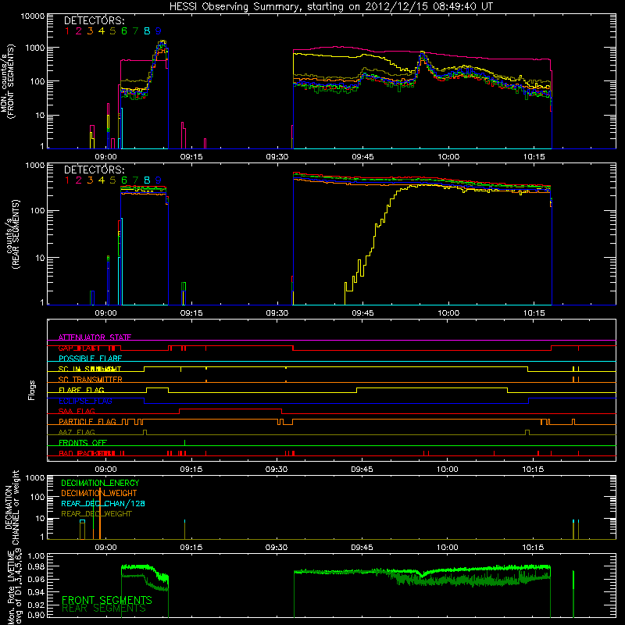The width and height of the screenshot is (625, 625).
Task: Pick detector 5 in rear segments legend
Action: (x=112, y=180)
